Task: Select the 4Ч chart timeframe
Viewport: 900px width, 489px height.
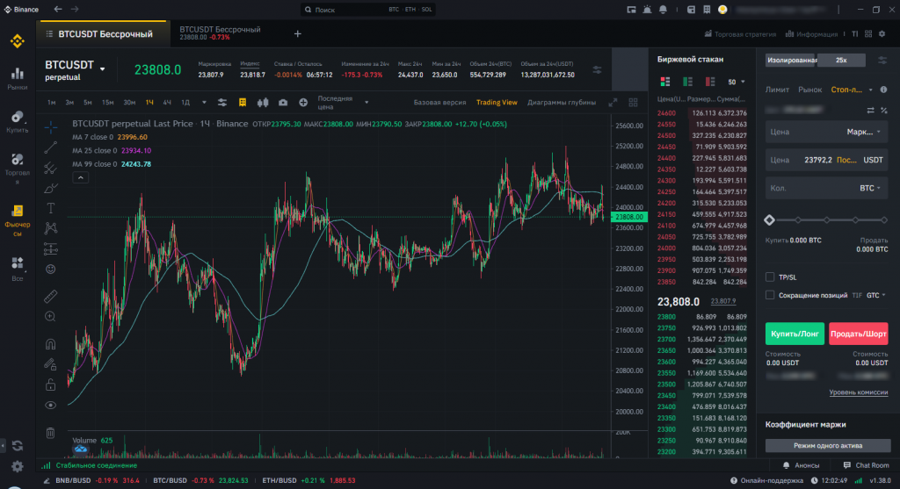Action: (x=167, y=103)
